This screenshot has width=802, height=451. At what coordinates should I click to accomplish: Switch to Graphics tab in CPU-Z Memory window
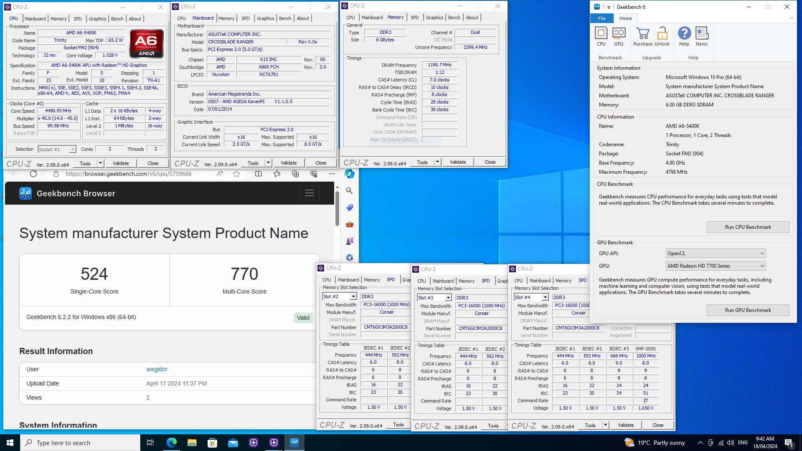click(x=434, y=18)
